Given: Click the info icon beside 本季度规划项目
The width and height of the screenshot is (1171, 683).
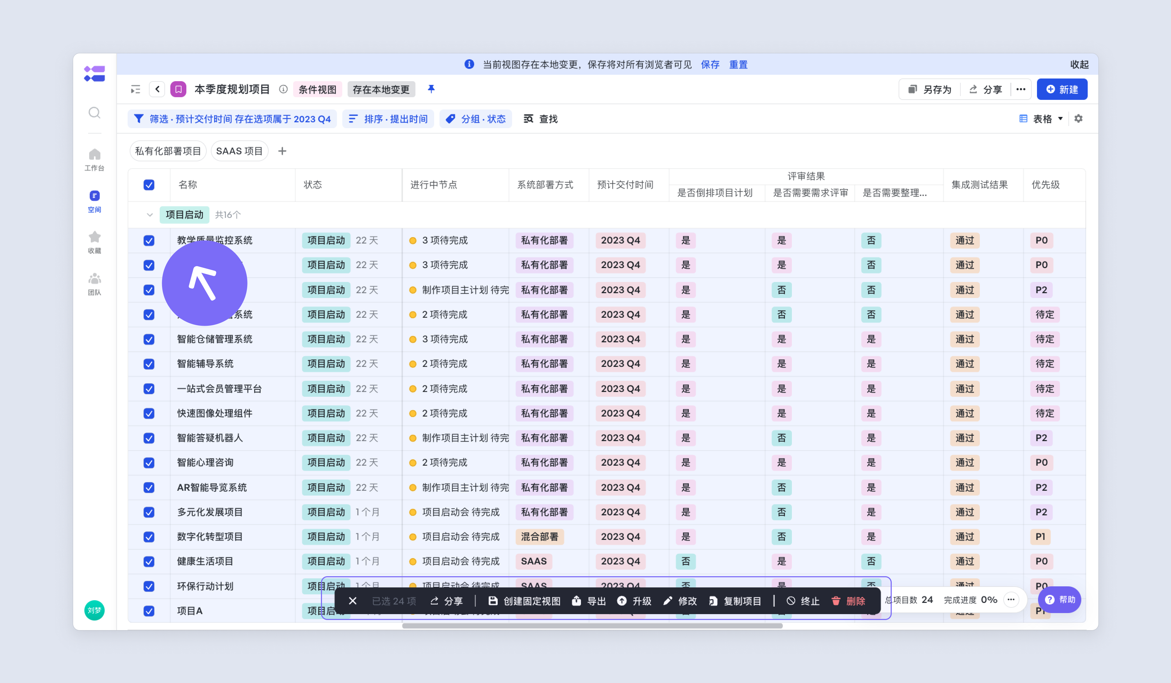Looking at the screenshot, I should coord(283,89).
